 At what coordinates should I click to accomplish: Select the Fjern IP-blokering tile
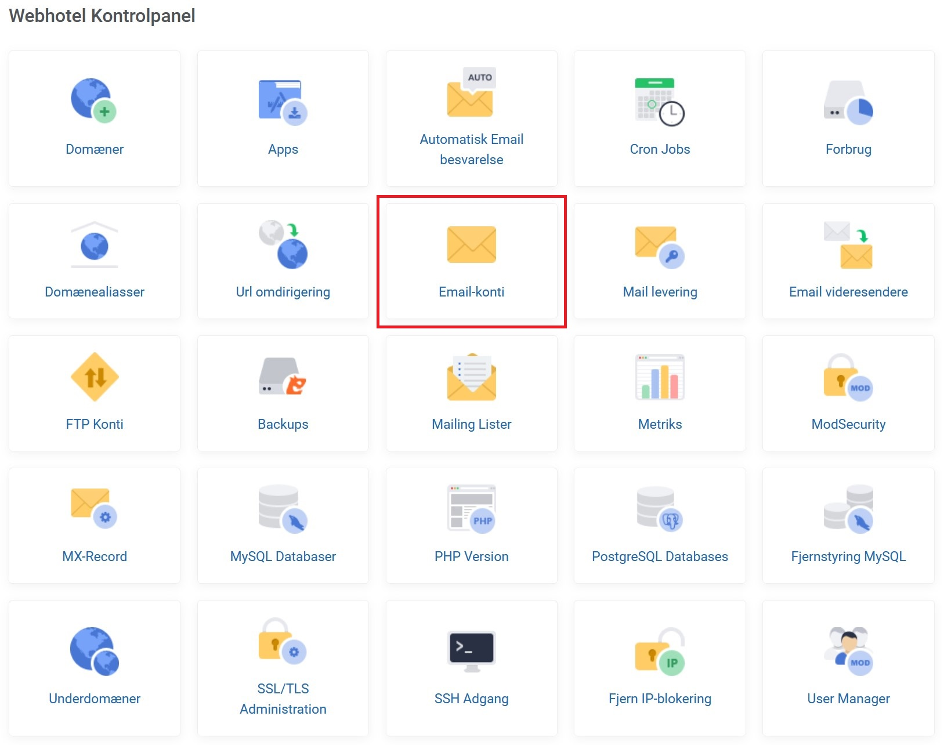click(660, 667)
